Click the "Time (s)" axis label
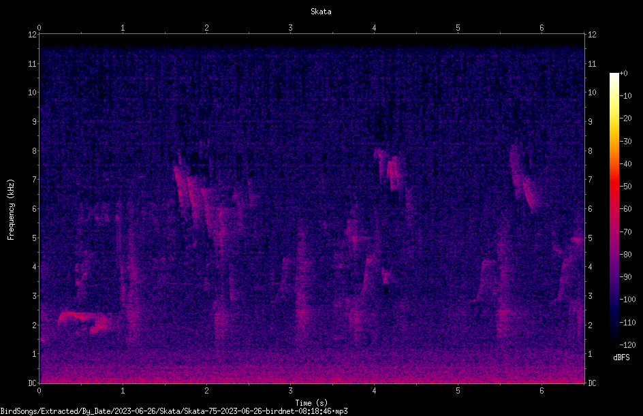The image size is (643, 416). pos(311,403)
